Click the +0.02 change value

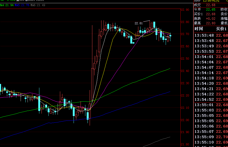pyautogui.click(x=211, y=19)
